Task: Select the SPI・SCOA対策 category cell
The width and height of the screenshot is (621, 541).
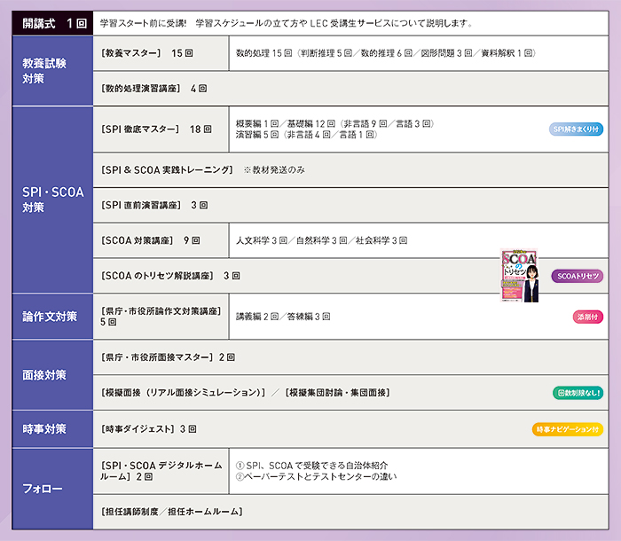Action: pos(50,200)
